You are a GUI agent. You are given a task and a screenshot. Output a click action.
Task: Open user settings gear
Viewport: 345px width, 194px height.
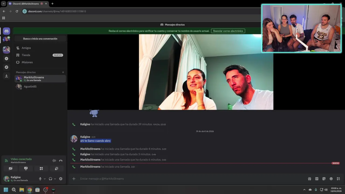pos(61,179)
